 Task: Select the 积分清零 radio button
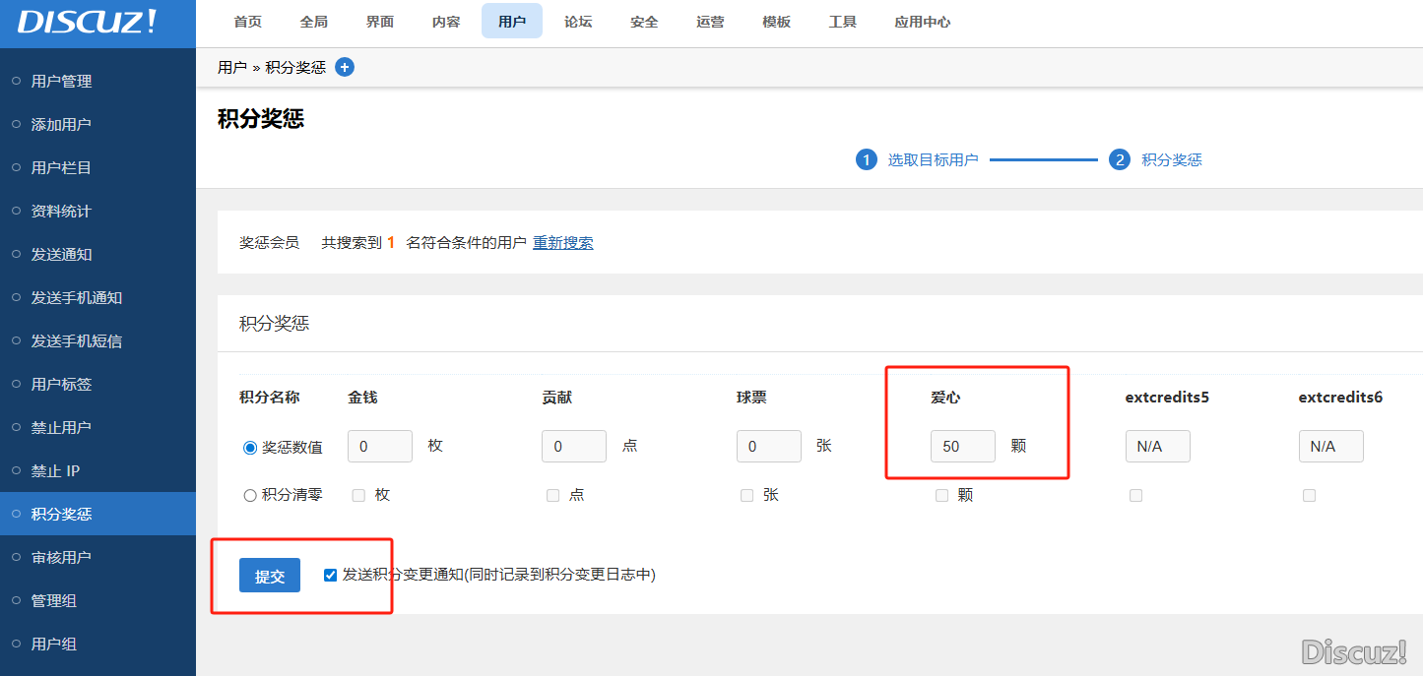(x=250, y=495)
